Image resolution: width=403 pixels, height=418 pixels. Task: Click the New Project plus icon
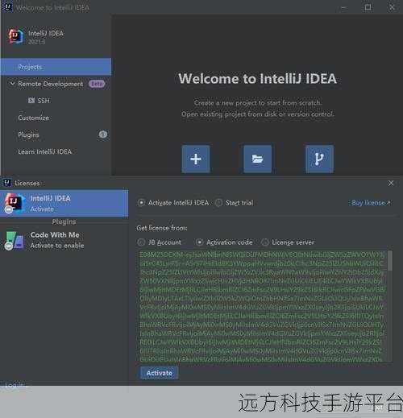click(196, 159)
